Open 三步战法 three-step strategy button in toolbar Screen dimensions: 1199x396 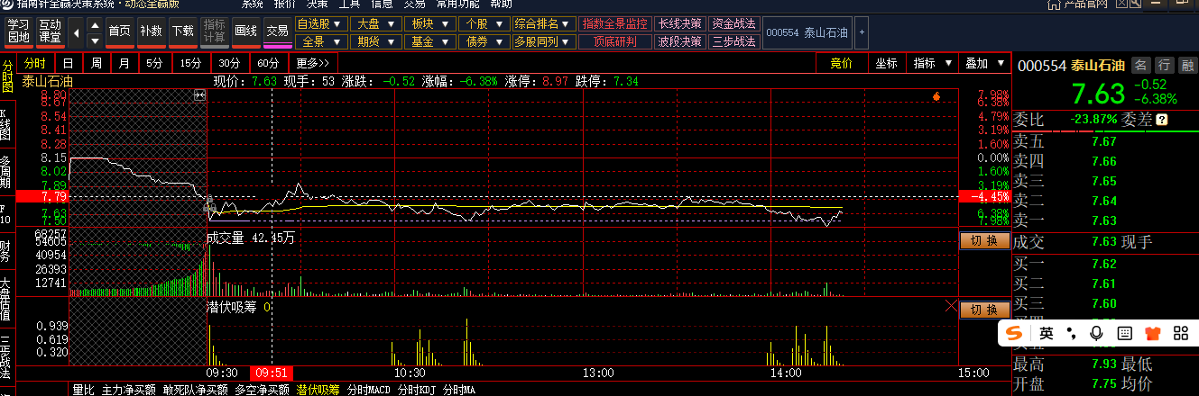pyautogui.click(x=734, y=40)
